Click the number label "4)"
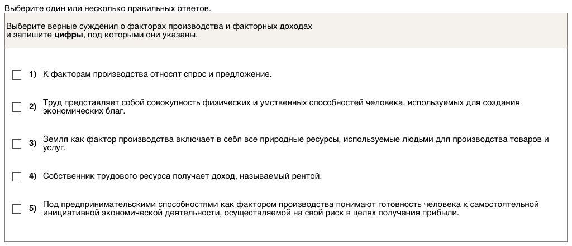The width and height of the screenshot is (572, 246). click(x=32, y=176)
